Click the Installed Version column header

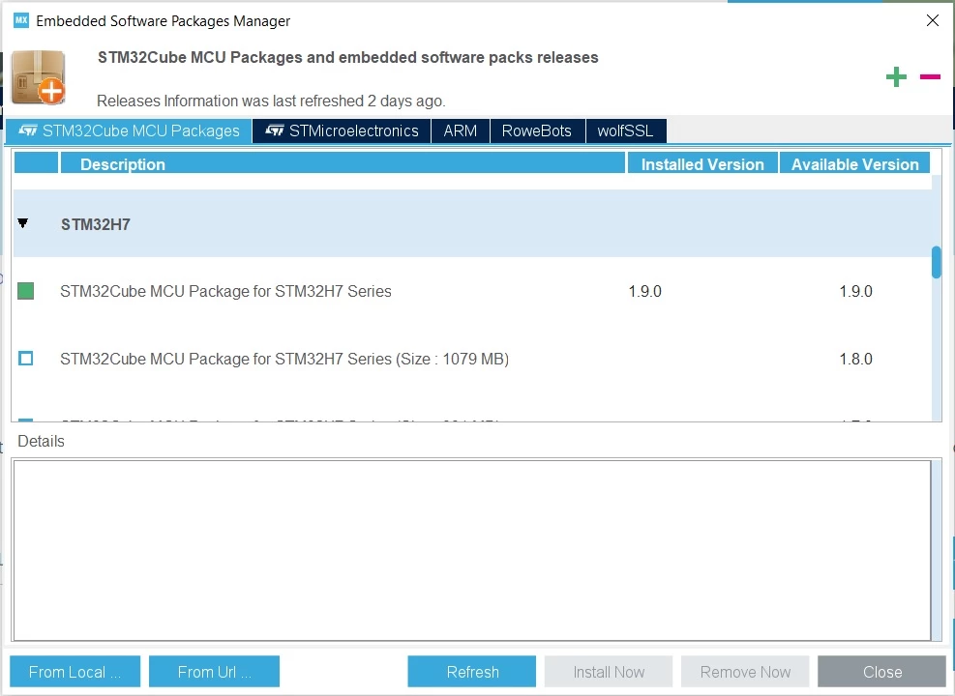click(702, 163)
